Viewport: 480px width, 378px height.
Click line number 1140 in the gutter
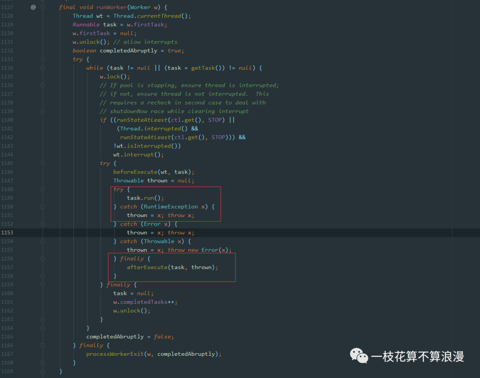point(7,120)
